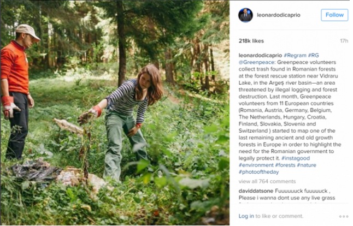Visit the @Greenpeace mention
Image resolution: width=353 pixels, height=226 pixels.
[x=254, y=62]
